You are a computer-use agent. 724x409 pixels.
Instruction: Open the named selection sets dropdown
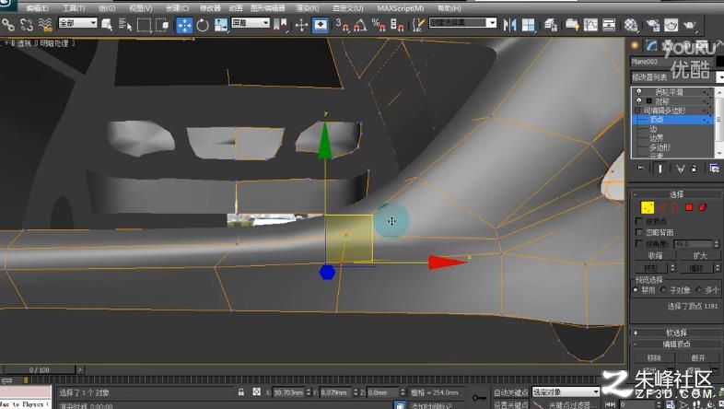(462, 23)
